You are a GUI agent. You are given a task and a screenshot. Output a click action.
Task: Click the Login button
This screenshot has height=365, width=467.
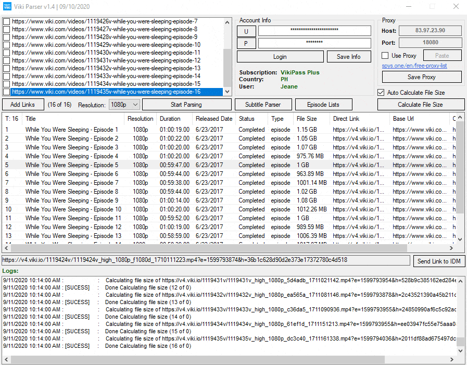pos(280,57)
